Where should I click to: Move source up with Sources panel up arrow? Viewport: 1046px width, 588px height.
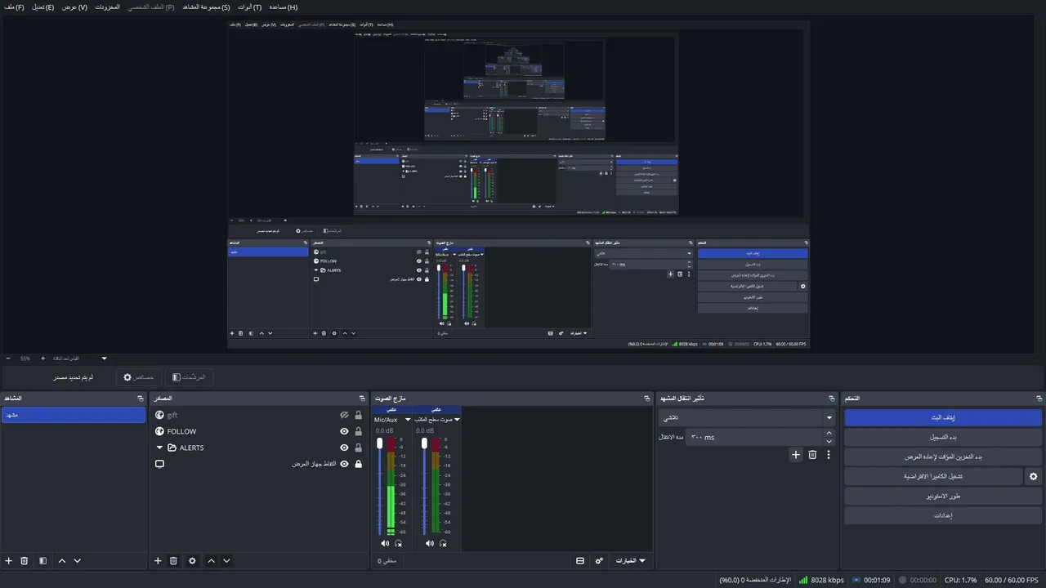[211, 561]
